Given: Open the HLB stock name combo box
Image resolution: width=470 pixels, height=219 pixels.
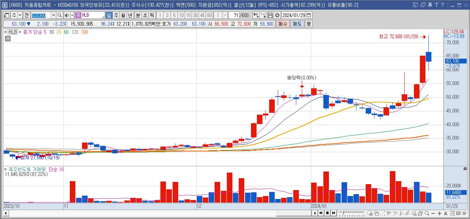Looking at the screenshot, I should coord(90,15).
